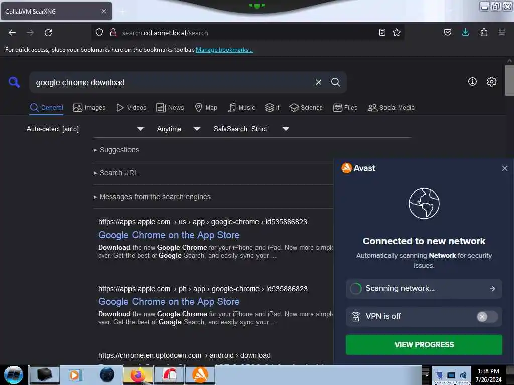Switch to the Images tab
Image resolution: width=514 pixels, height=385 pixels.
(x=89, y=108)
